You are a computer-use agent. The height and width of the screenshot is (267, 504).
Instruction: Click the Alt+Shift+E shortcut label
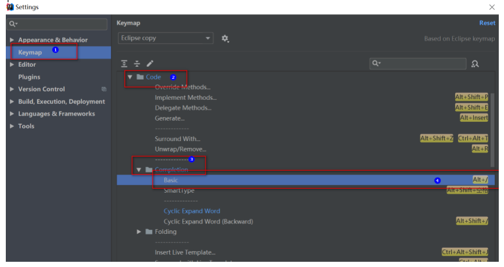pyautogui.click(x=471, y=107)
